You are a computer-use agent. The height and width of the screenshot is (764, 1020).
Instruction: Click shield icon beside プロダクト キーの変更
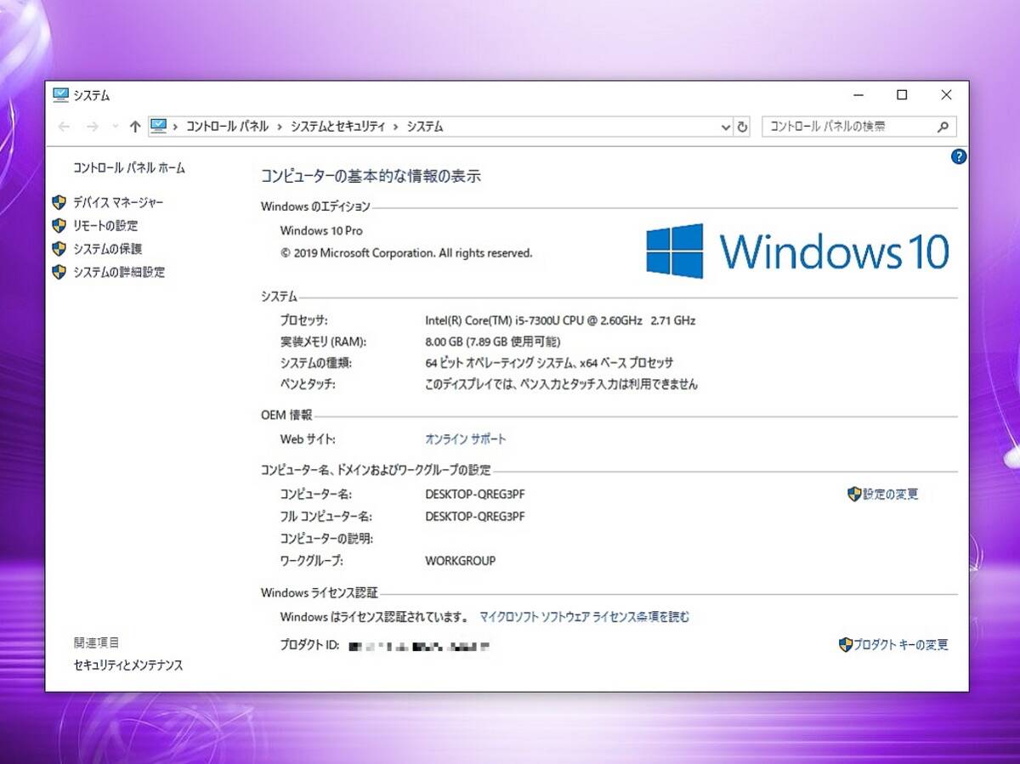[x=845, y=645]
